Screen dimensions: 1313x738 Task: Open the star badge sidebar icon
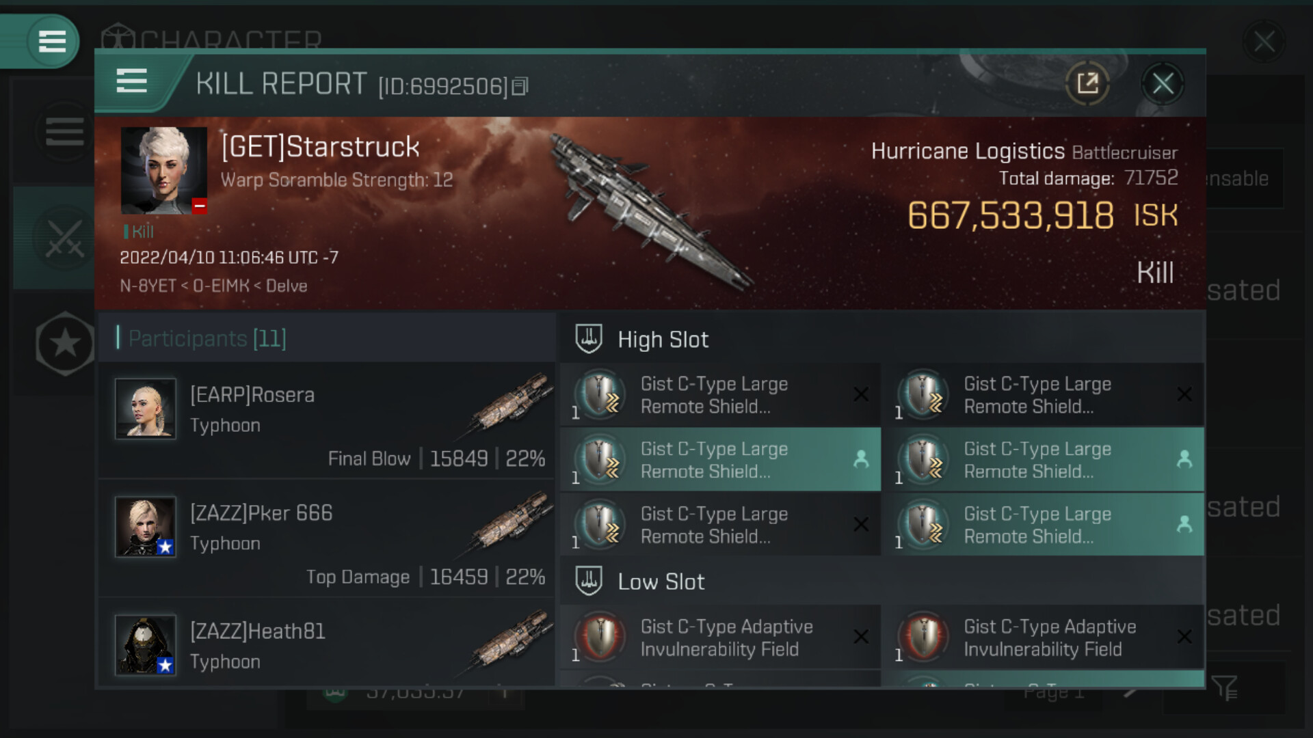point(65,343)
